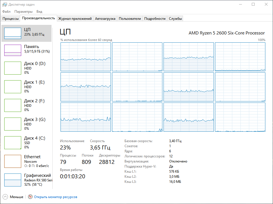
Task: Collapse details with the Меньше arrow button
Action: click(x=5, y=197)
